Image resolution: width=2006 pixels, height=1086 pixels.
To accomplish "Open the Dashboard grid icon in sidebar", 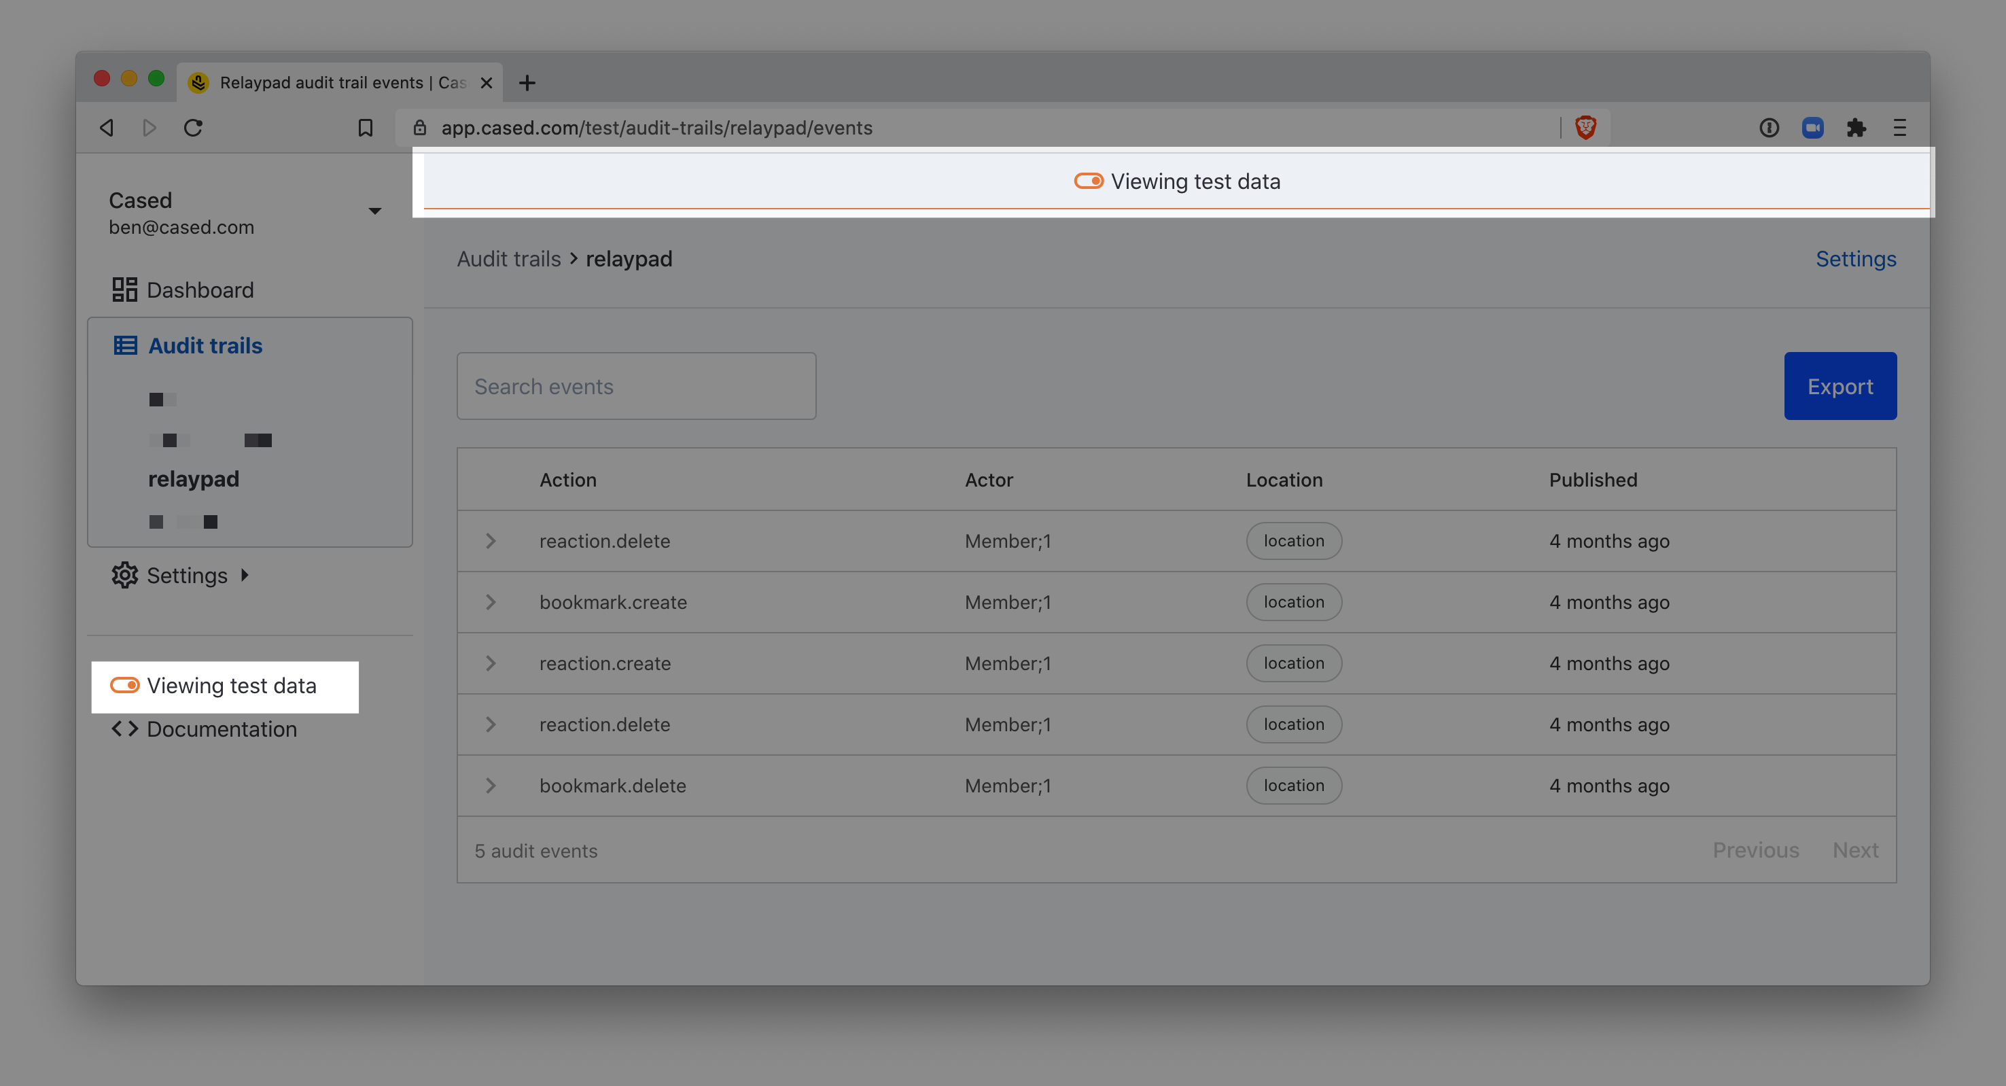I will (124, 290).
